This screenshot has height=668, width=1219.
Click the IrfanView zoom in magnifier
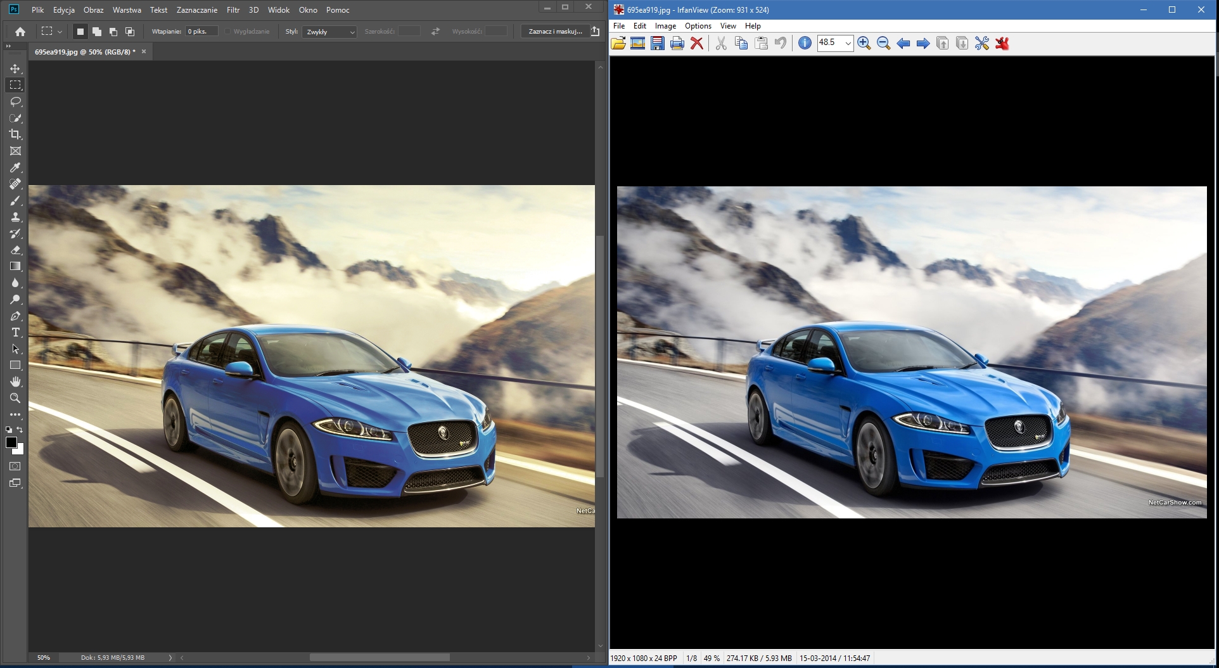864,43
